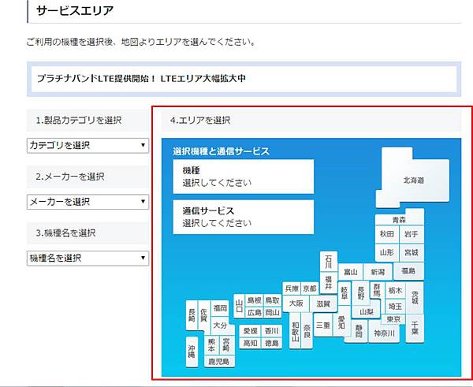This screenshot has height=387, width=473.
Task: Pick 鹿児島 on the area map
Action: coord(219,361)
